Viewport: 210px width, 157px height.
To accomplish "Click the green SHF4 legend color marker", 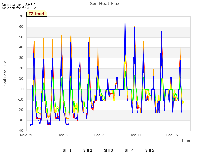I will pyautogui.click(x=120, y=151).
